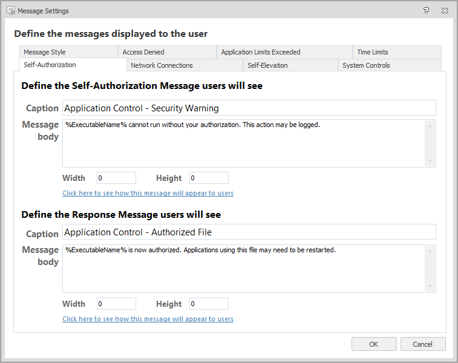This screenshot has height=363, width=458.
Task: Go to the Time Limits tab
Action: 373,52
